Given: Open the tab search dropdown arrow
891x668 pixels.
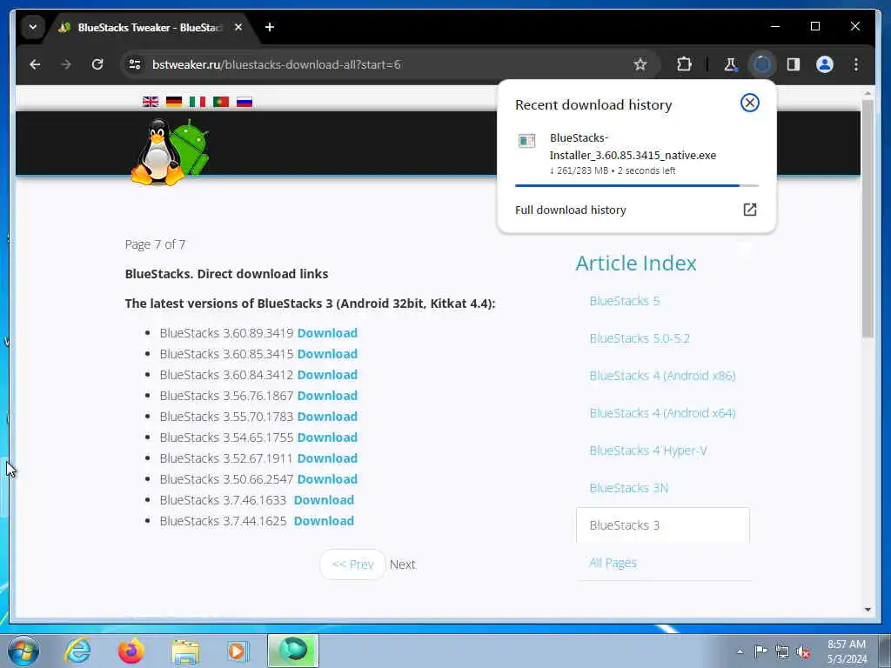Looking at the screenshot, I should point(33,27).
